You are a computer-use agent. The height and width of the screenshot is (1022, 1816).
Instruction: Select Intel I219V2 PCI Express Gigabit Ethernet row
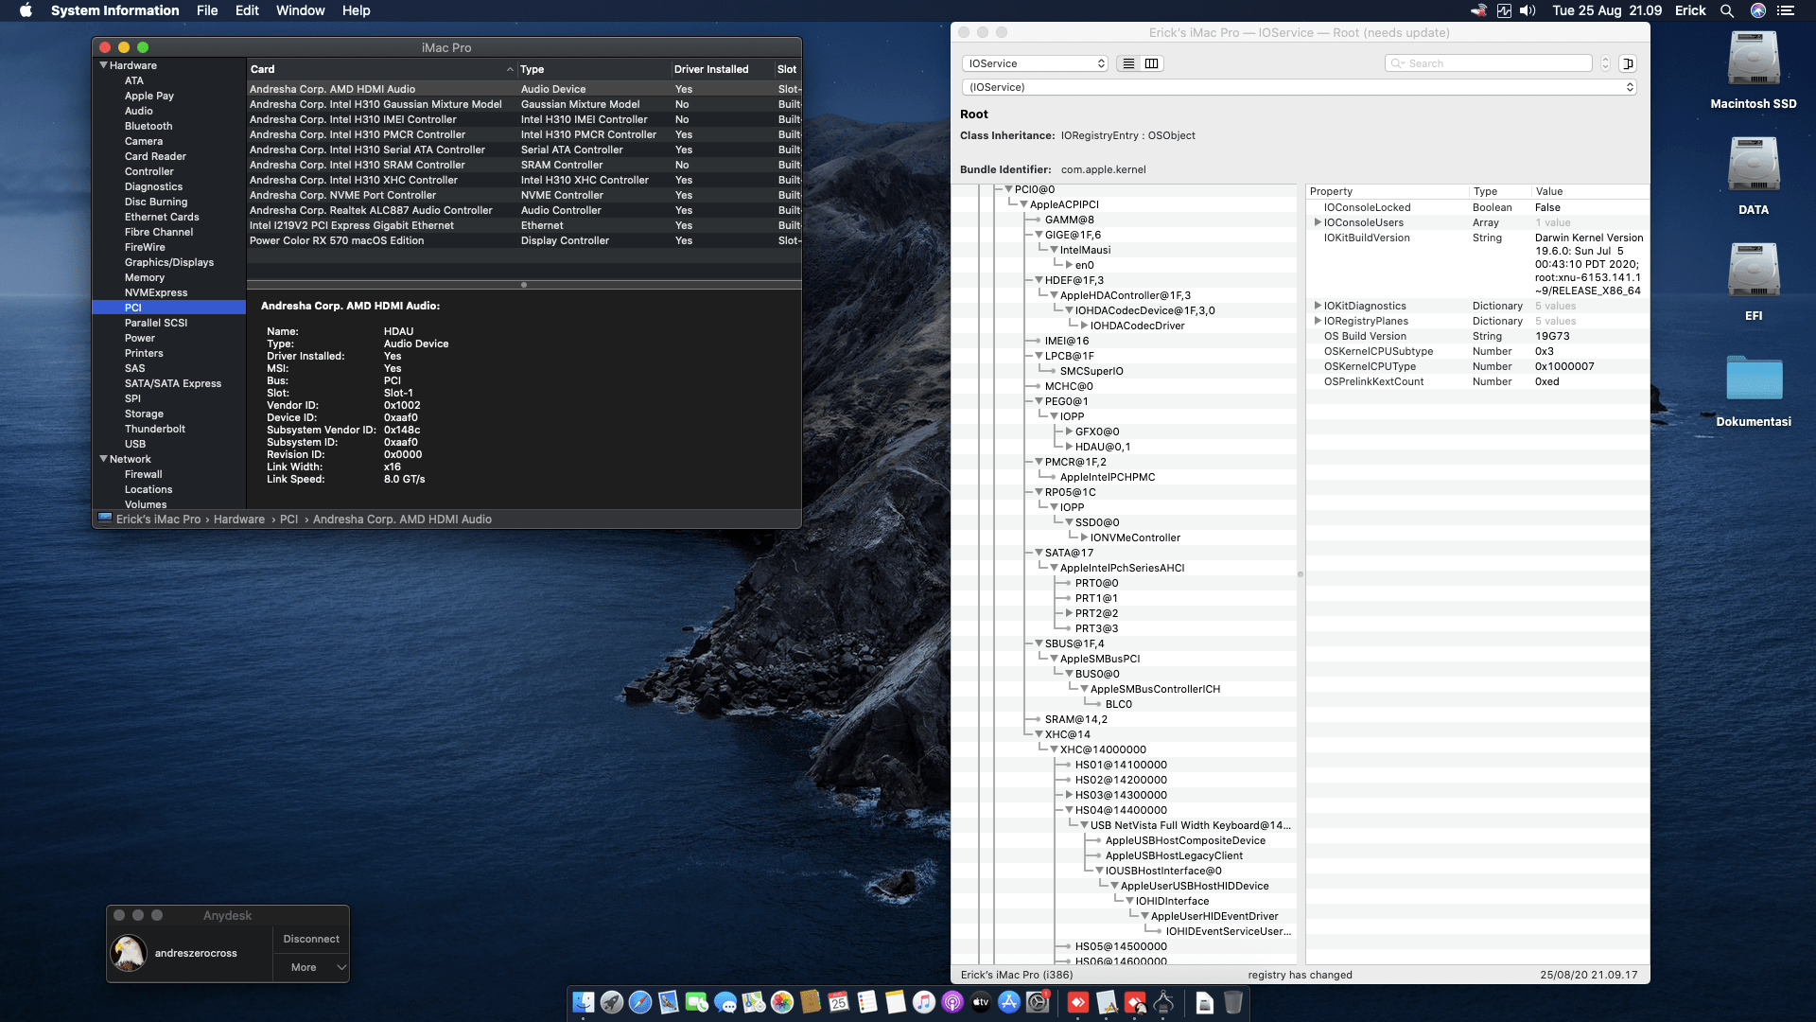click(x=524, y=225)
